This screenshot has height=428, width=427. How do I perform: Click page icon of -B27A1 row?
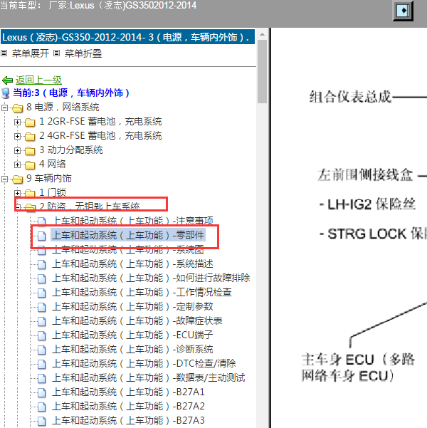pyautogui.click(x=42, y=392)
